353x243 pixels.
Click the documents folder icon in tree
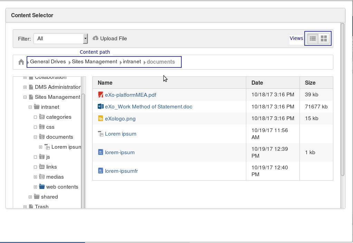[42, 137]
